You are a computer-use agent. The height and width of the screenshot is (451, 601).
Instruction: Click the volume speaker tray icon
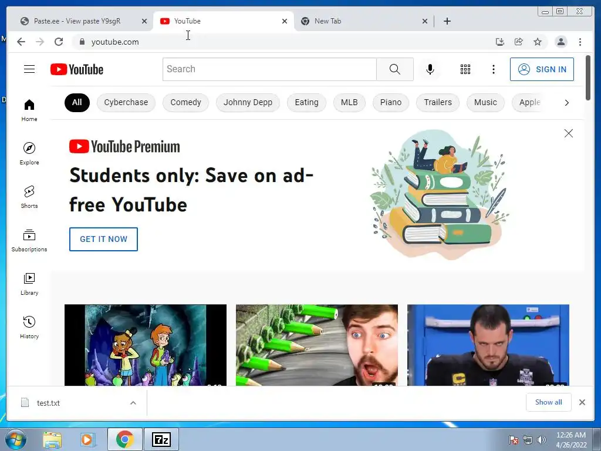[541, 440]
